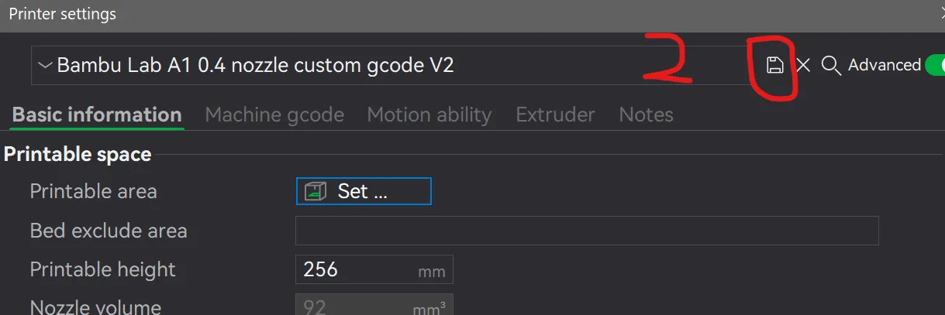This screenshot has height=315, width=945.
Task: Click the X icon beside the save icon
Action: click(x=803, y=65)
